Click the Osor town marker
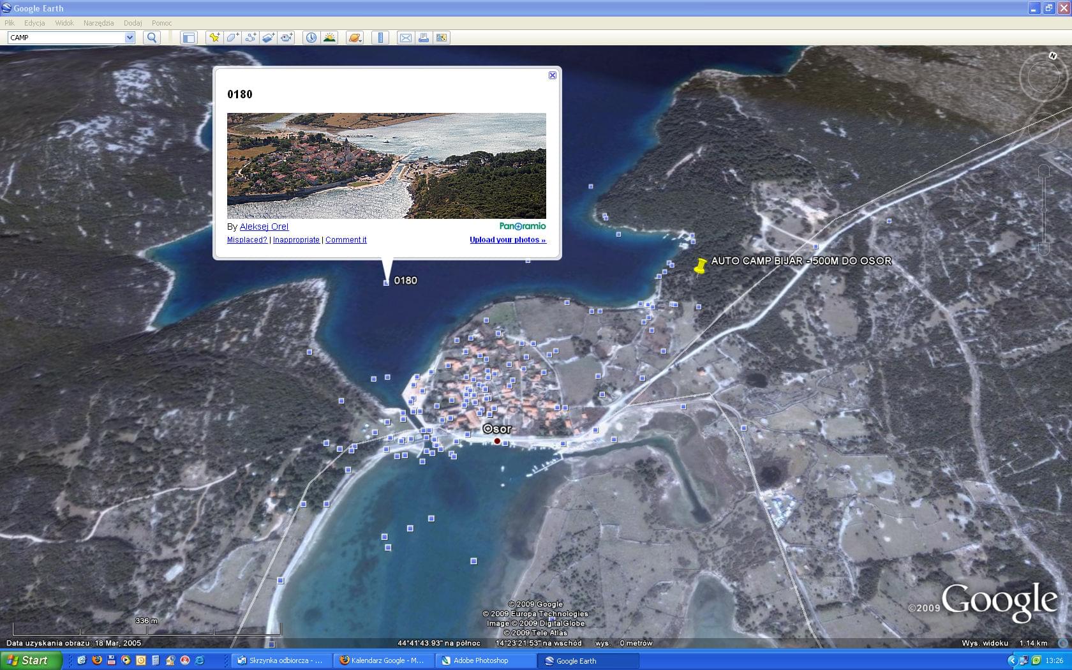1072x670 pixels. click(497, 441)
